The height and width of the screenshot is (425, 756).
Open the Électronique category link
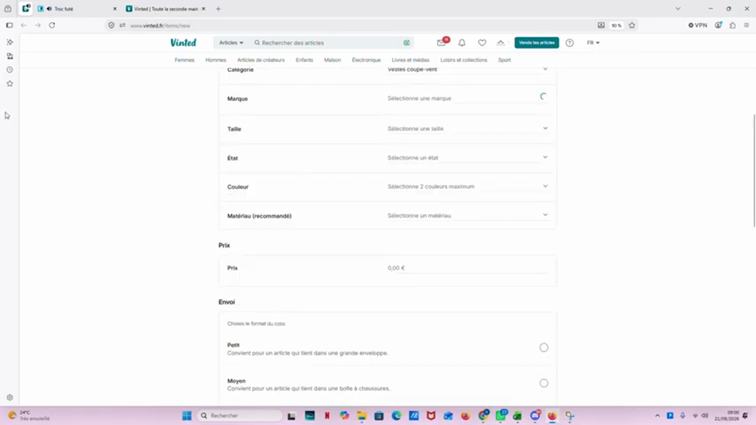point(366,60)
